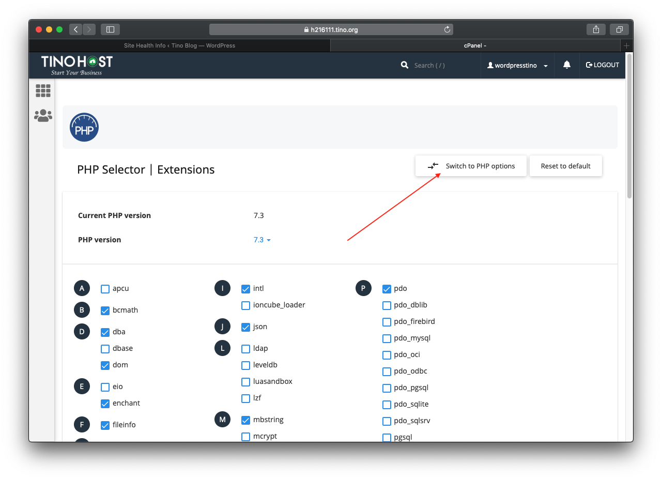The height and width of the screenshot is (480, 662).
Task: Show the Safari tab overview
Action: pos(619,29)
